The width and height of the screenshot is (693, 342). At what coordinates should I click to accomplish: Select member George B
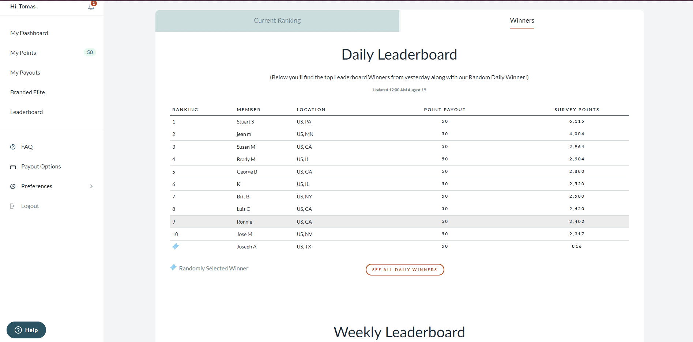tap(247, 172)
